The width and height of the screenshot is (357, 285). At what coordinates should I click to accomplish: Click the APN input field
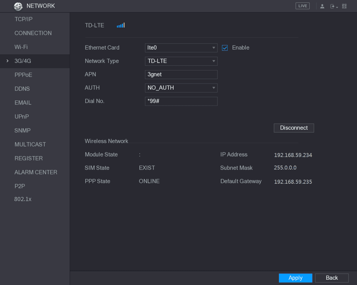181,75
